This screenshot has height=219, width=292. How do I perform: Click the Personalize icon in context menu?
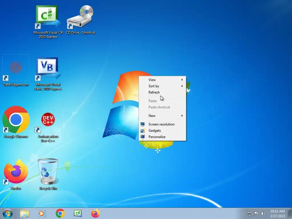pos(143,137)
